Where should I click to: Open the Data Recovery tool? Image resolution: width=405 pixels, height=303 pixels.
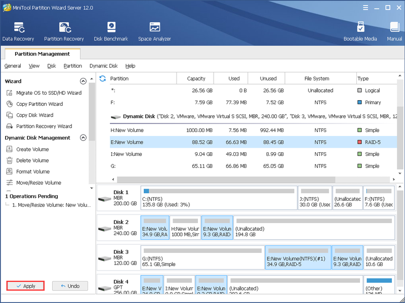coord(18,31)
